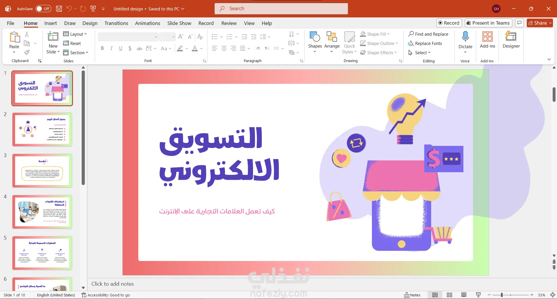Open the Transitions tab

coord(116,23)
